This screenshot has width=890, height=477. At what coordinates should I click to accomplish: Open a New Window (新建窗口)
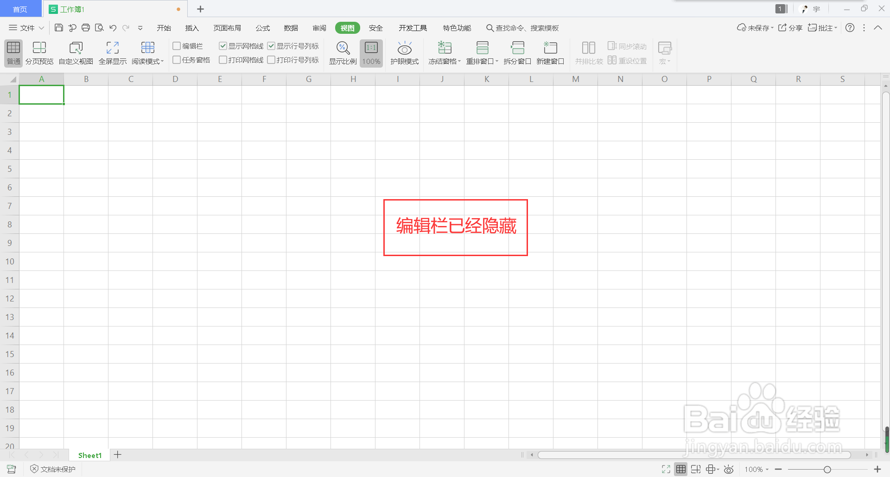pos(550,53)
